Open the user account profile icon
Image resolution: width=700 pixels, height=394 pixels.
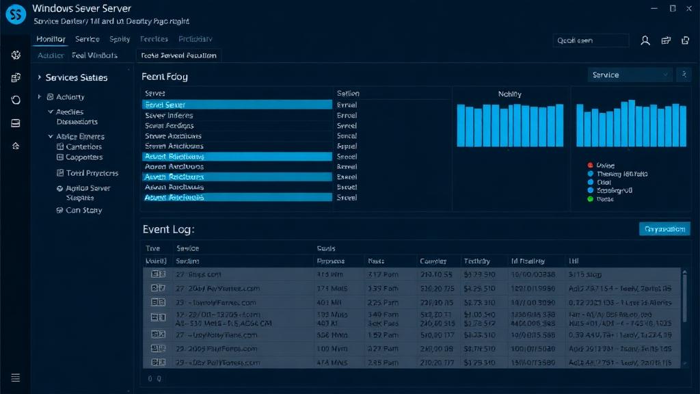click(645, 41)
